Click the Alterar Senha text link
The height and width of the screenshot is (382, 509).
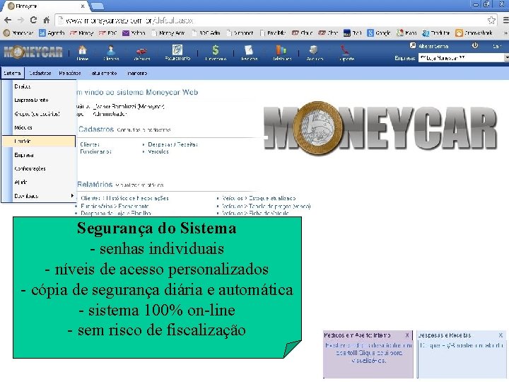433,46
